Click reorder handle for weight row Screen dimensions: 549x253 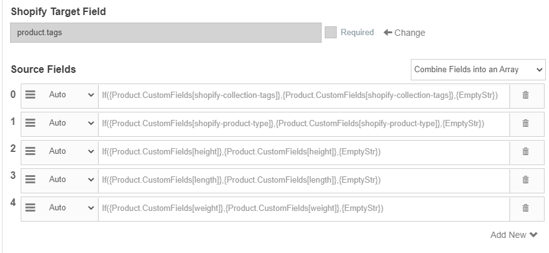point(30,208)
